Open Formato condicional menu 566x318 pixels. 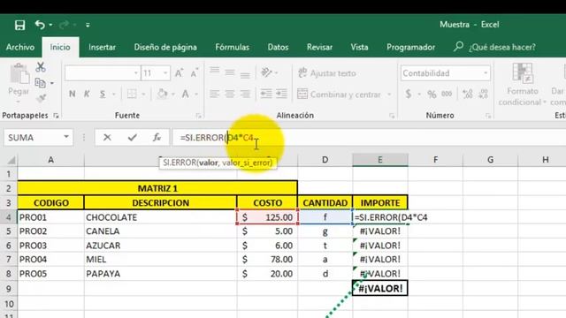pyautogui.click(x=523, y=85)
